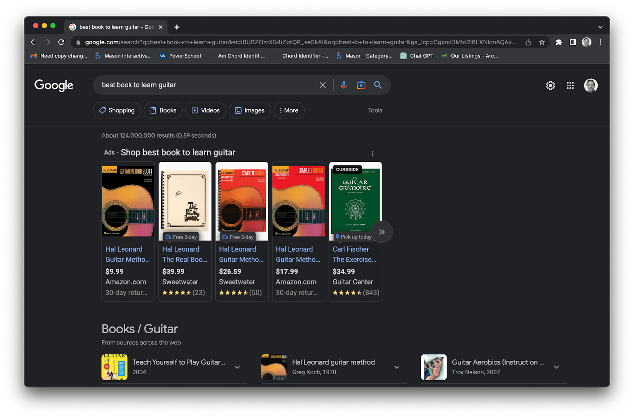Click the share icon in address bar
Image resolution: width=634 pixels, height=419 pixels.
[528, 42]
